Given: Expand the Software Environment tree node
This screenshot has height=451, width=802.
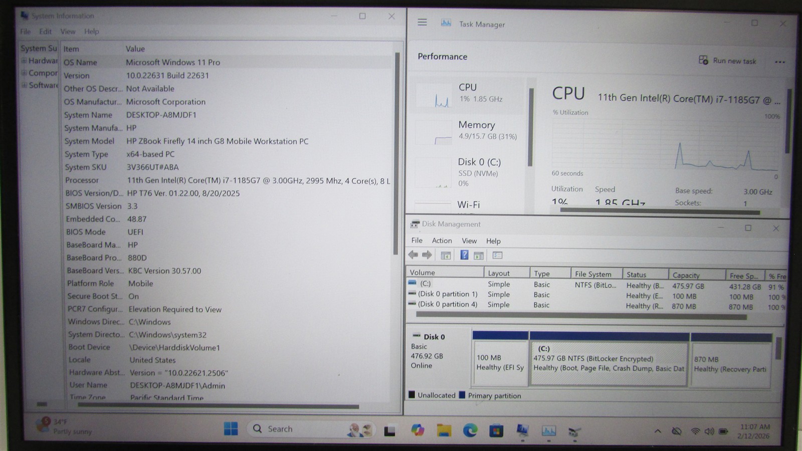Looking at the screenshot, I should [24, 85].
